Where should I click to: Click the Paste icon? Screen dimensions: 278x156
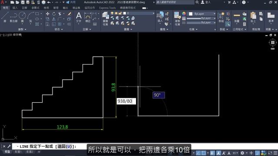click(253, 17)
